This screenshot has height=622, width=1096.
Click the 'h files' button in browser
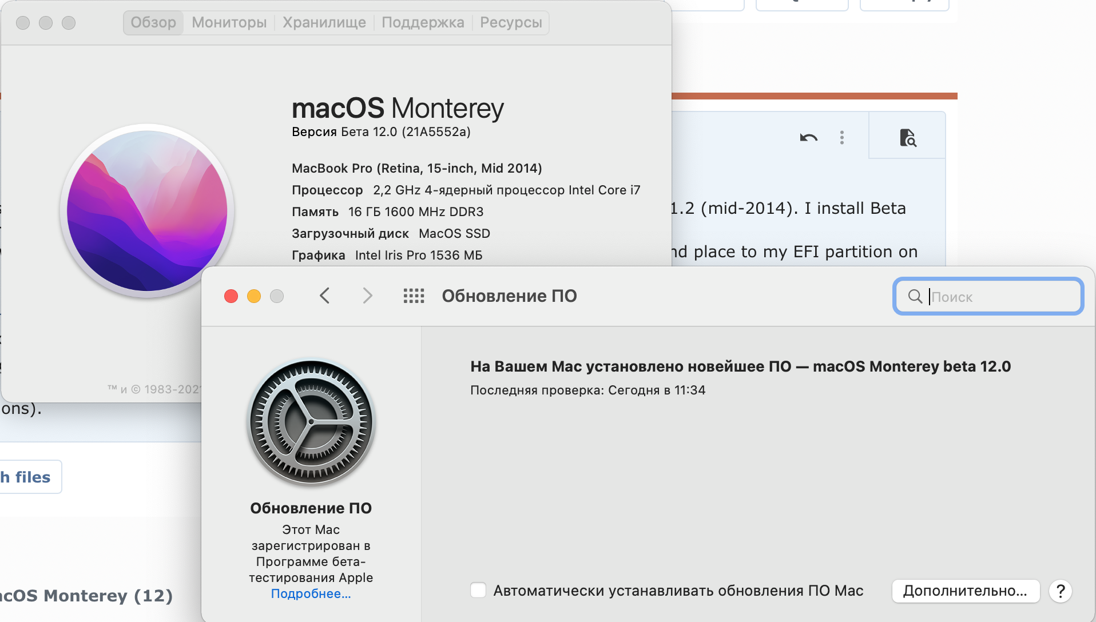[30, 477]
